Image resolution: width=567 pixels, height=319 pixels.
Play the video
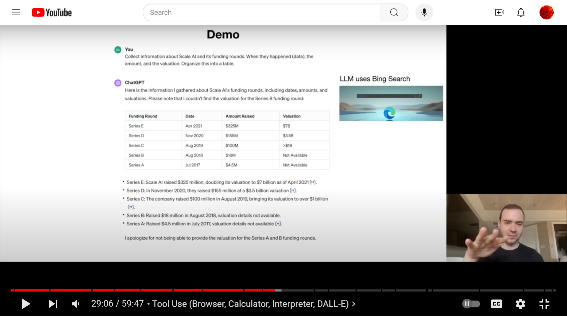point(26,304)
